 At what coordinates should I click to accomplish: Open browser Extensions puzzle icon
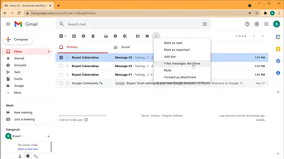coord(265,13)
